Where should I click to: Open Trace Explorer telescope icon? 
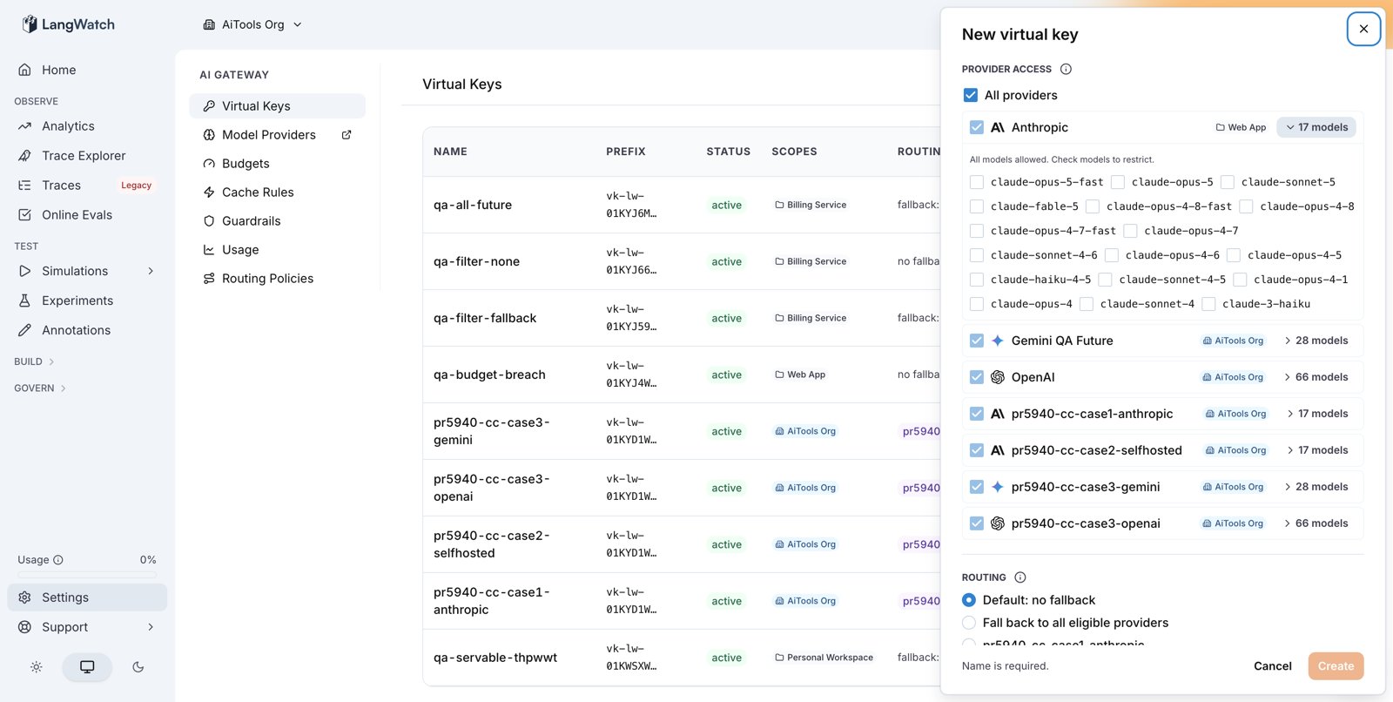(25, 156)
